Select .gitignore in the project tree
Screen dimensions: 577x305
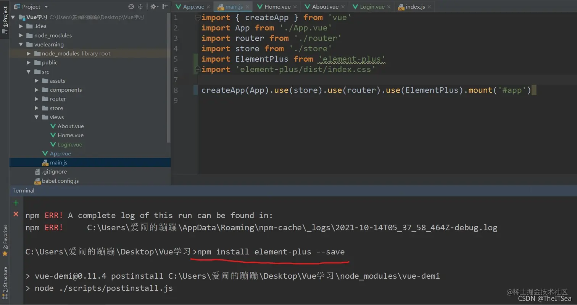(x=51, y=172)
